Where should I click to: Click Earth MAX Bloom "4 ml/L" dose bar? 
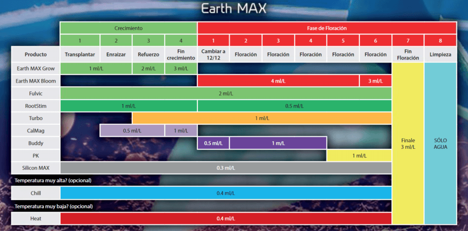(278, 81)
